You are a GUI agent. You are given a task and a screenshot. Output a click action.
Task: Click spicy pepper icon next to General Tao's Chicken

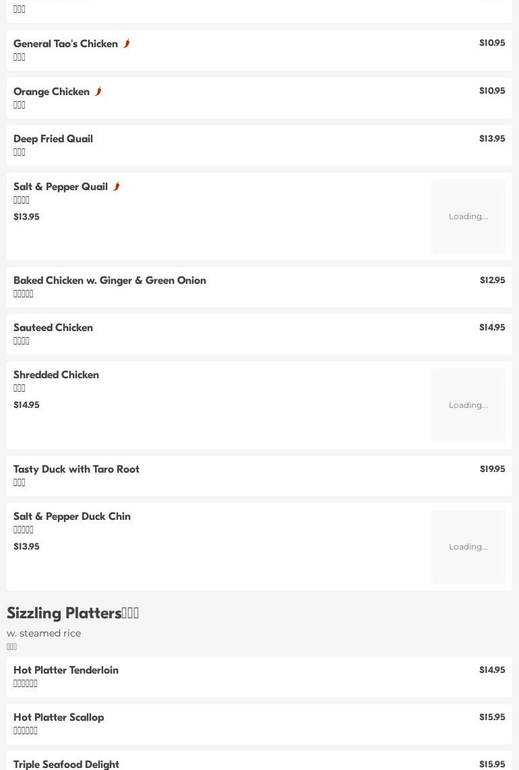pos(126,44)
